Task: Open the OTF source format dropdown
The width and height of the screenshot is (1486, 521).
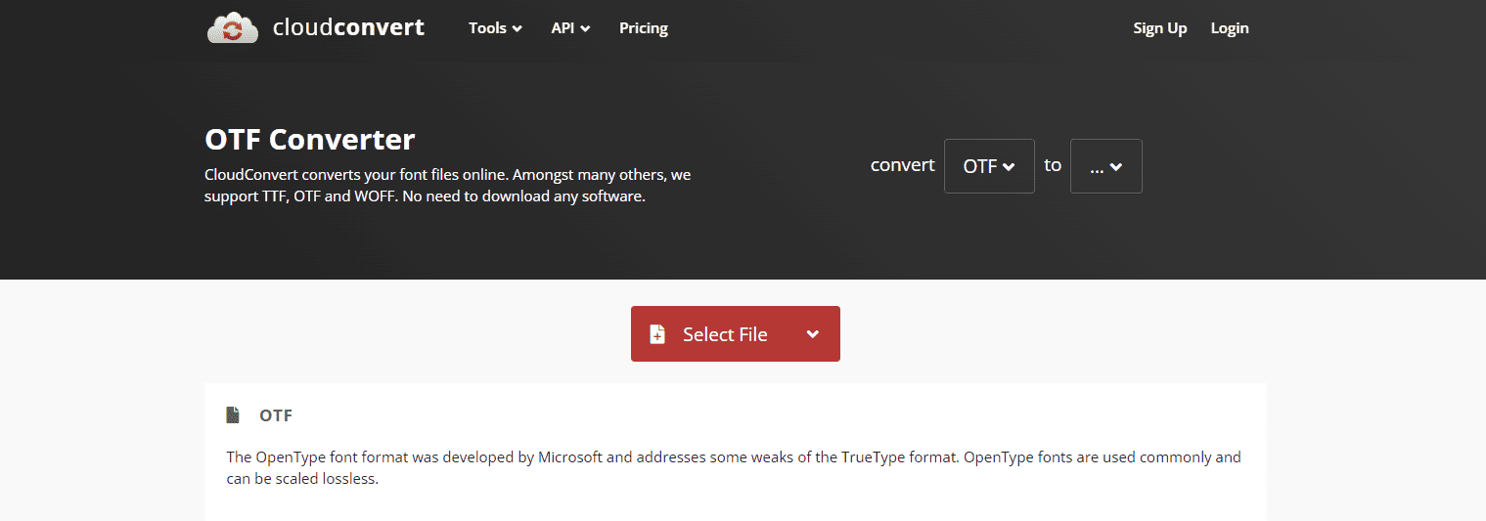Action: point(989,166)
